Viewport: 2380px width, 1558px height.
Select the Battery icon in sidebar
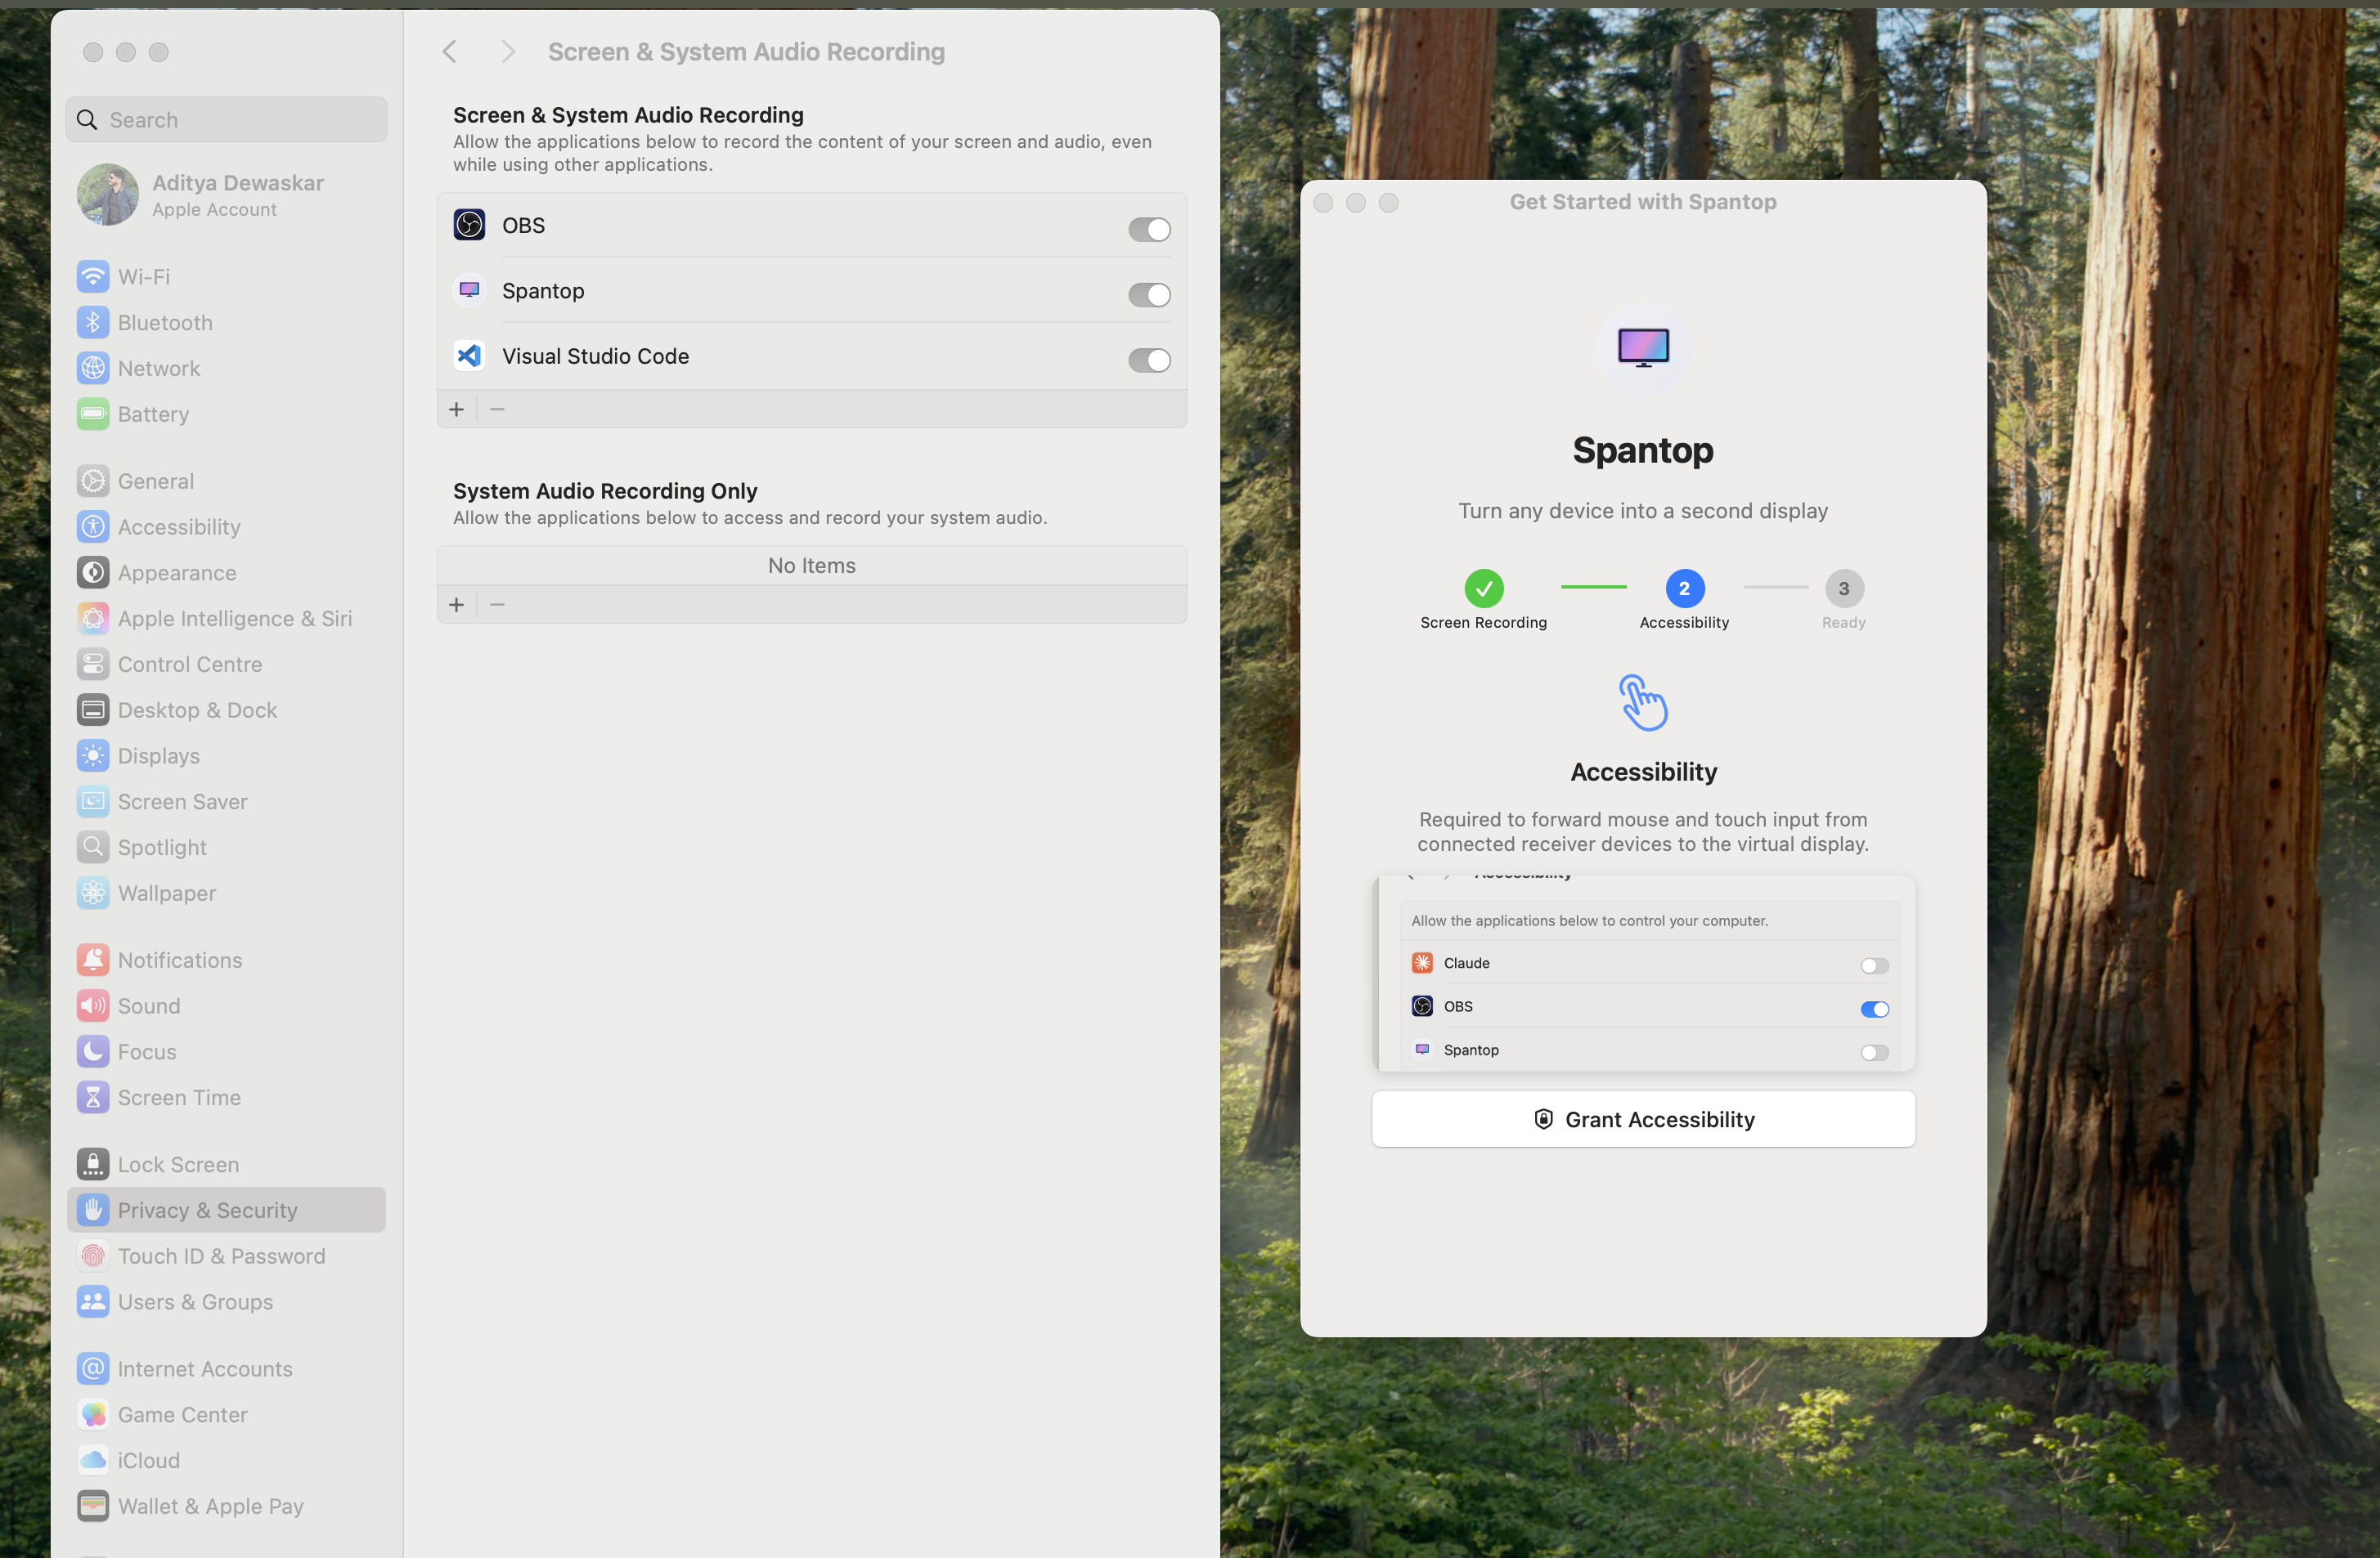tap(93, 414)
